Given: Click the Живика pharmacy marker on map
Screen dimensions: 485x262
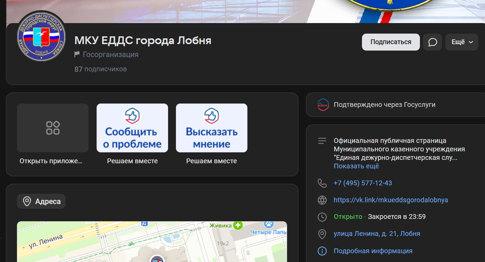Looking at the screenshot, I should 238,225.
